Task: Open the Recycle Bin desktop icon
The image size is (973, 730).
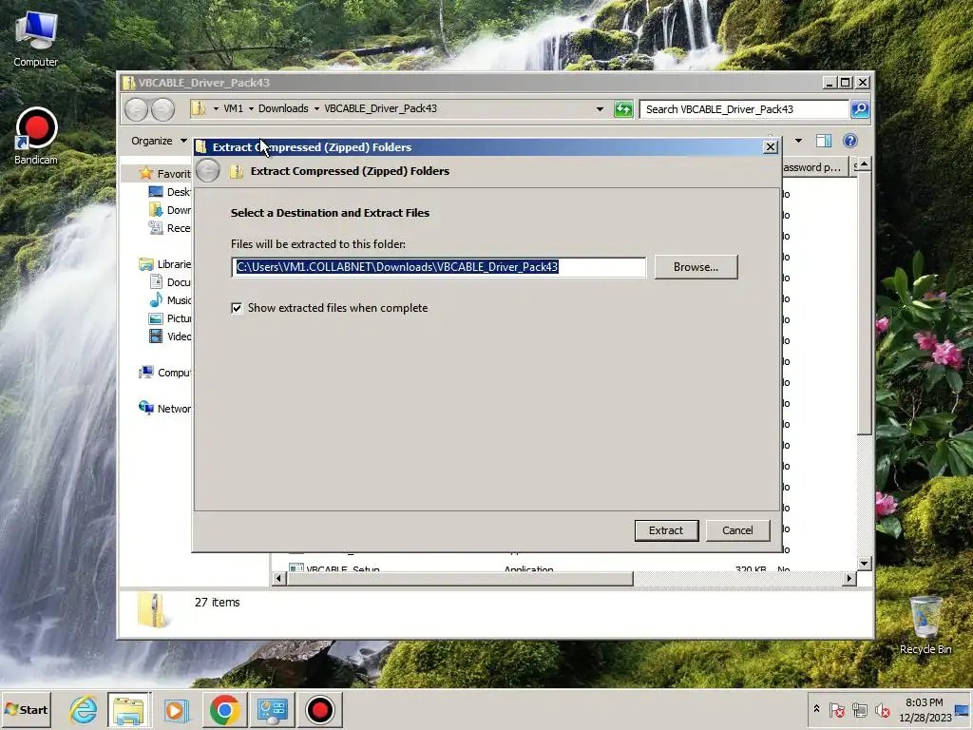Action: click(x=925, y=624)
